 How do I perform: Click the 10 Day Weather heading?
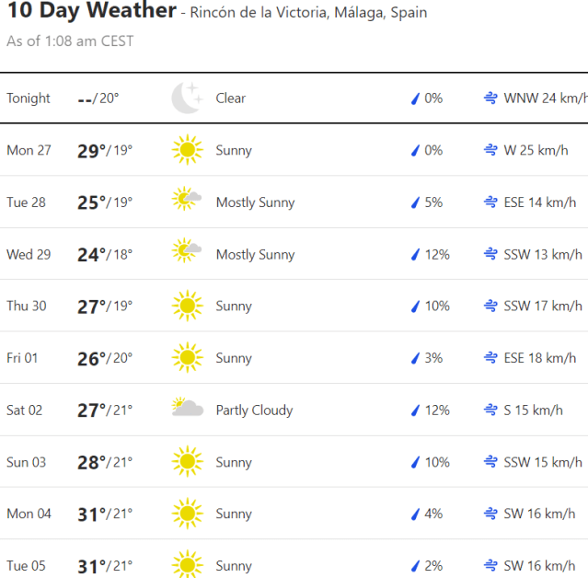pos(91,12)
